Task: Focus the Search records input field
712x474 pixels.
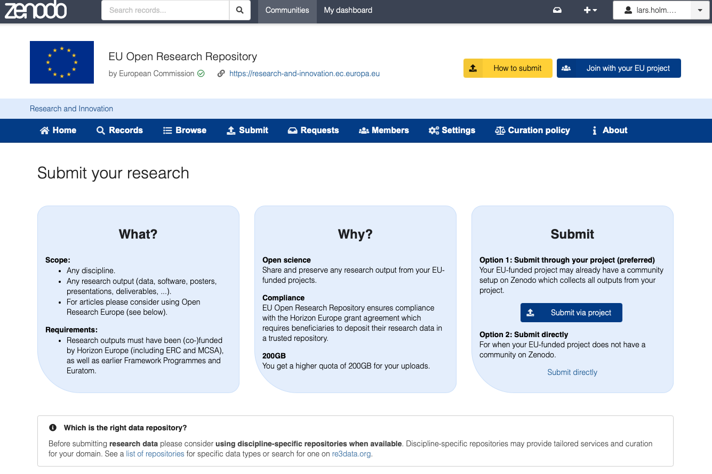Action: 165,10
